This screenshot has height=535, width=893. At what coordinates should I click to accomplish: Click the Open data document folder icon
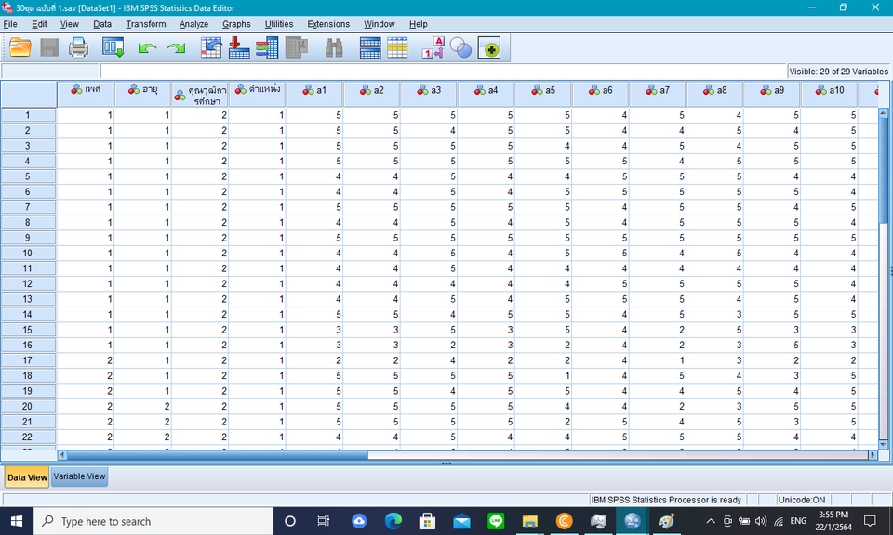click(x=20, y=47)
